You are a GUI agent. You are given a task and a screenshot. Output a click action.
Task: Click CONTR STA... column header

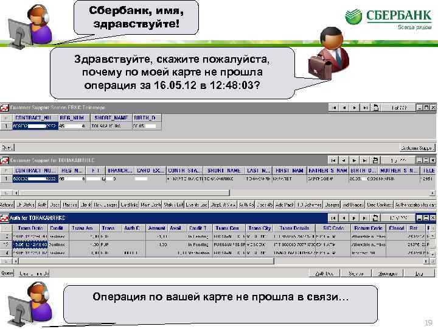[x=185, y=171]
